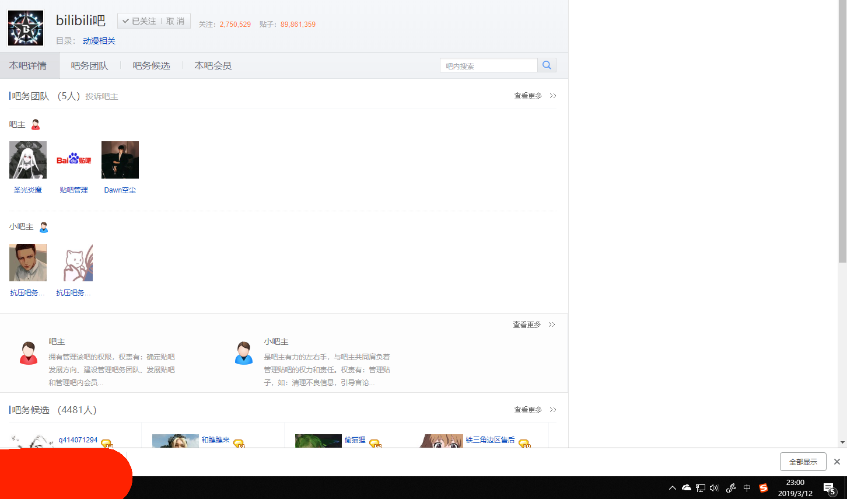Click the OneDrive cloud tray icon
The image size is (847, 499).
(687, 488)
